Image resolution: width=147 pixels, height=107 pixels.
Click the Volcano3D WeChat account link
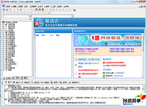118,76
